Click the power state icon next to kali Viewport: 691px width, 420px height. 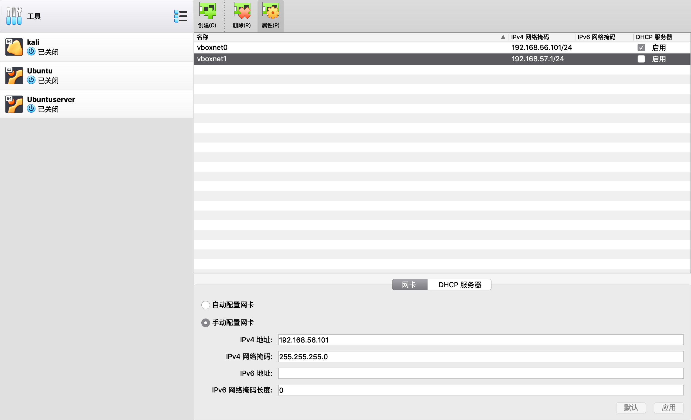pyautogui.click(x=31, y=52)
